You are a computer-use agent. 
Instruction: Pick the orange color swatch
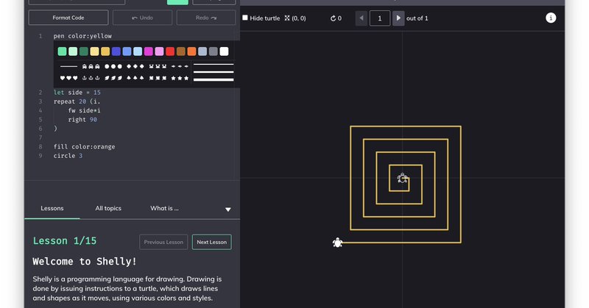coord(191,51)
